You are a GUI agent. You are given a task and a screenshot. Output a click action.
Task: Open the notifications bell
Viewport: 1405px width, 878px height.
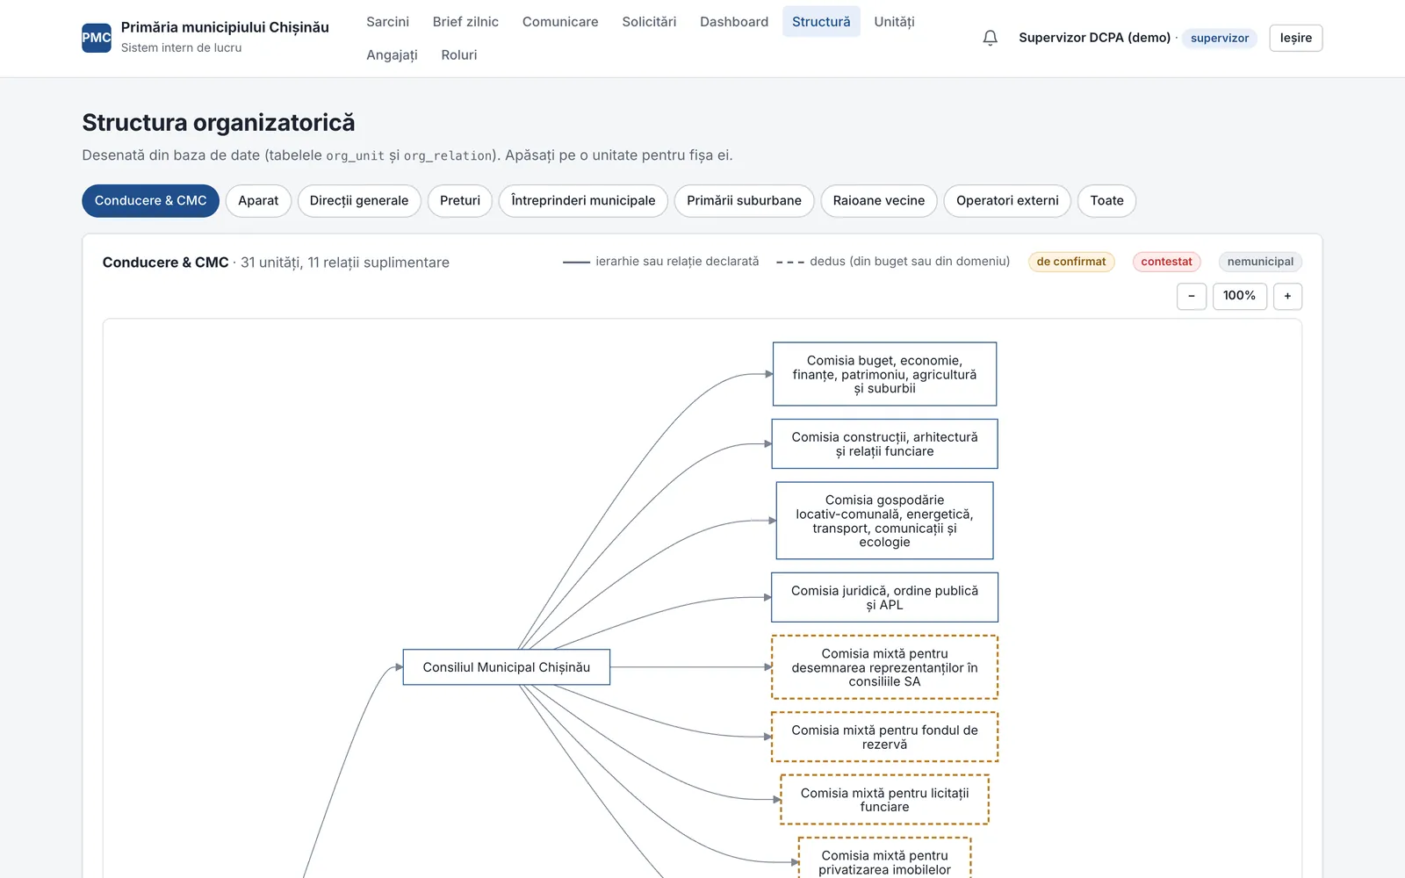pos(990,38)
